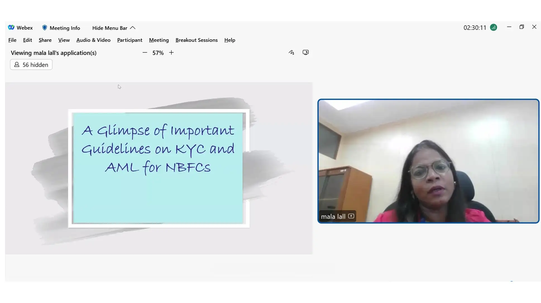Open Meeting Info shield icon
This screenshot has height=303, width=541.
[x=44, y=28]
